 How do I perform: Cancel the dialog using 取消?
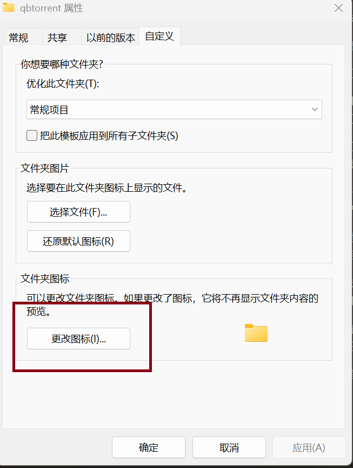(x=229, y=447)
